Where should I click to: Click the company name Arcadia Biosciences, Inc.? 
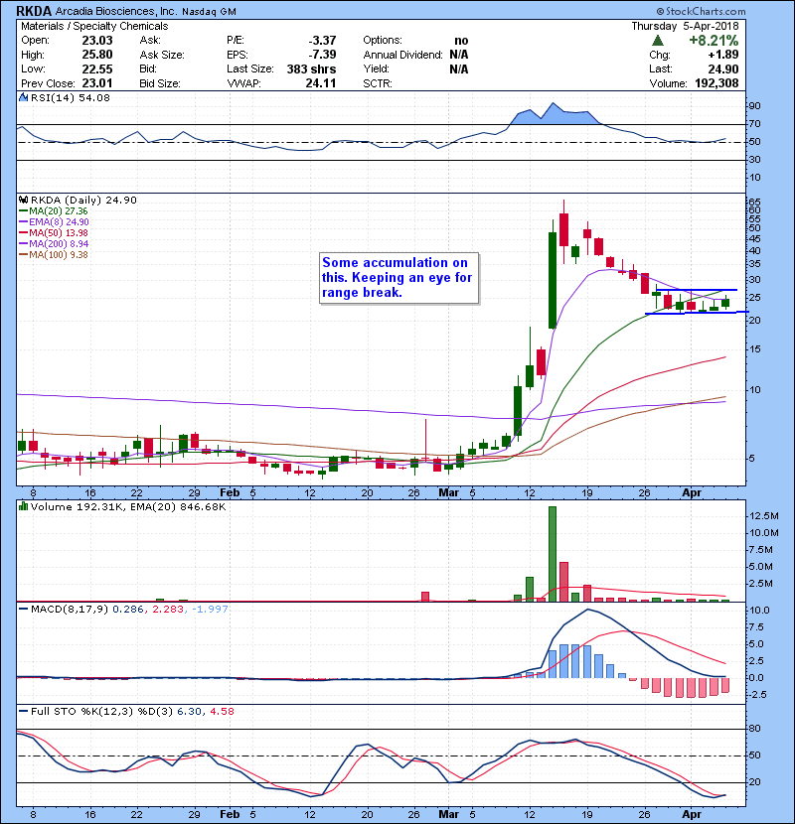click(x=116, y=11)
